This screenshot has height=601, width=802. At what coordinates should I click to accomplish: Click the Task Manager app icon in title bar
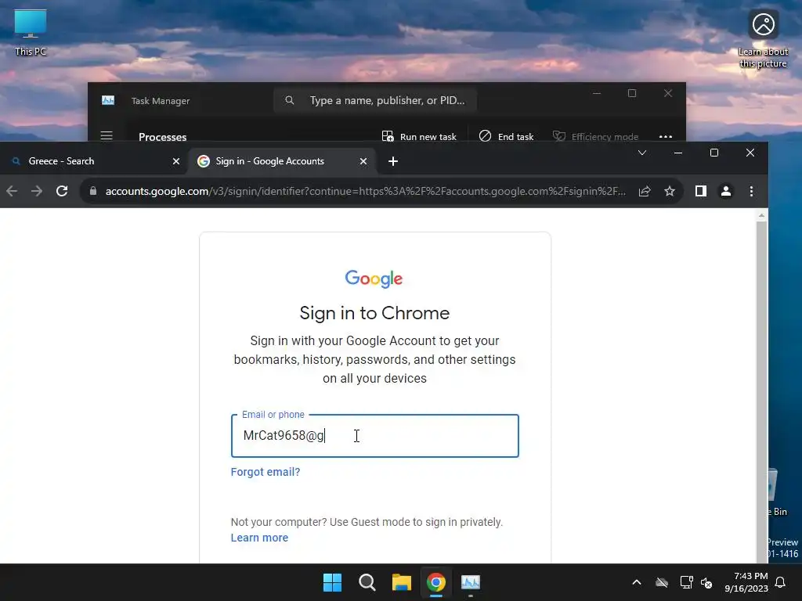tap(108, 100)
